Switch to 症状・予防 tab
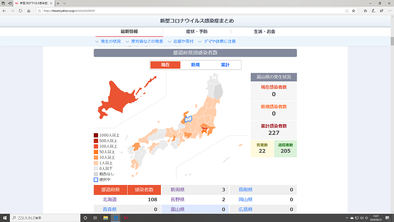The image size is (394, 222). point(197,32)
